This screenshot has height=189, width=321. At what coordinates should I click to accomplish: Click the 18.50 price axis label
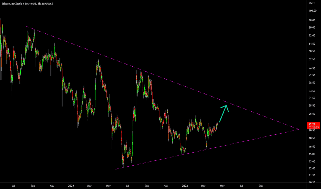312,138
